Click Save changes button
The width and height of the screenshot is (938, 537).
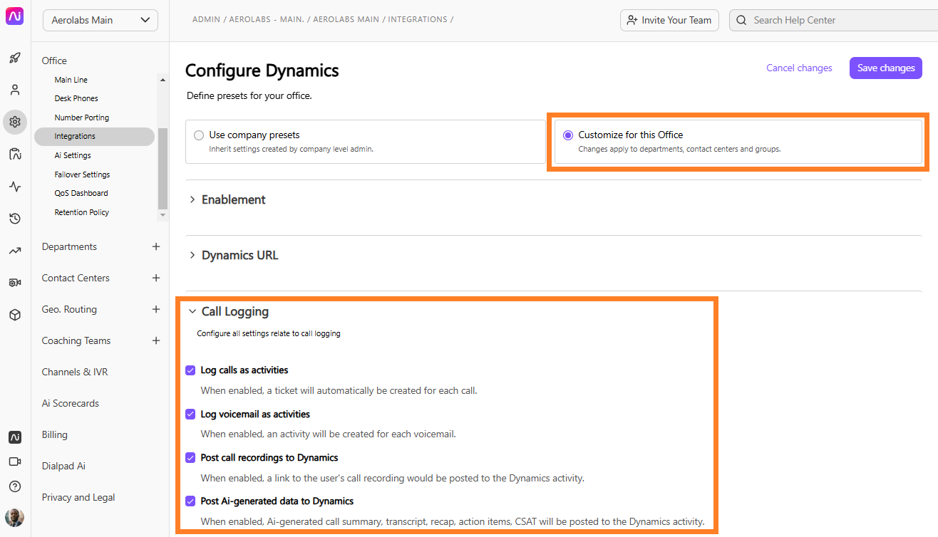[886, 68]
